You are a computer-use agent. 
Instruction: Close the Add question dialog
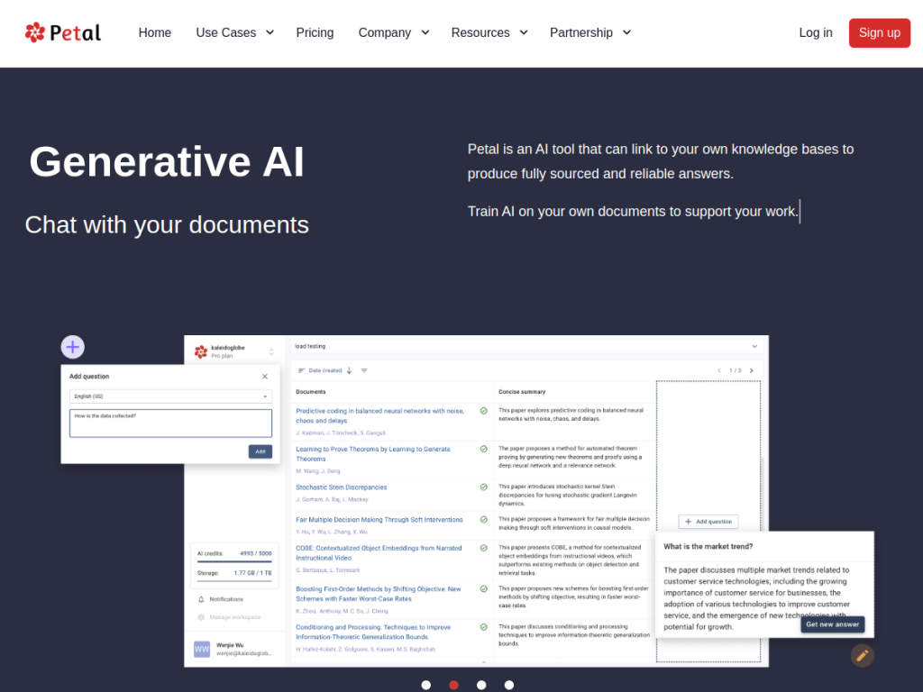(265, 377)
